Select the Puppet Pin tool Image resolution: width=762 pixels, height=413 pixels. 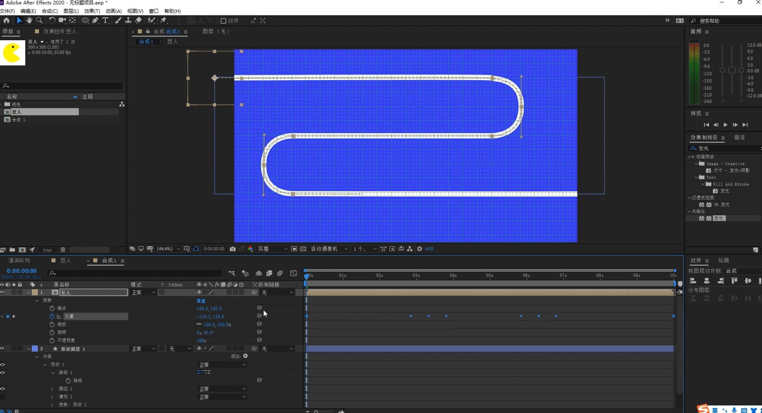point(164,20)
